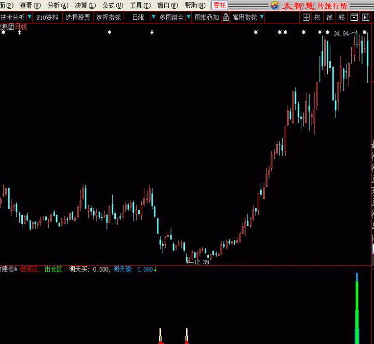Click the 34.94 high price label
Viewport: 374px width, 344px height.
point(341,34)
